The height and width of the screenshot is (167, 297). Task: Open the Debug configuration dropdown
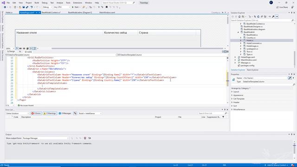(x=47, y=7)
